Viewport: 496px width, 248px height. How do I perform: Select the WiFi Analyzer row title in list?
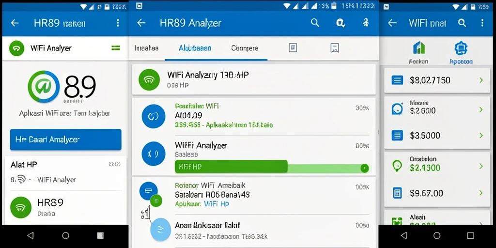tap(201, 145)
